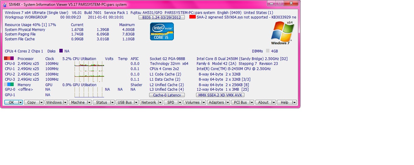Click the CPU-3 row label
This screenshot has height=165, width=414.
coord(10,79)
